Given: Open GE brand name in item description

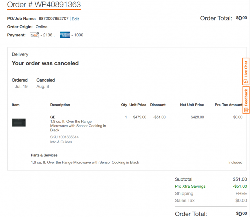Looking at the screenshot, I should coord(53,117).
